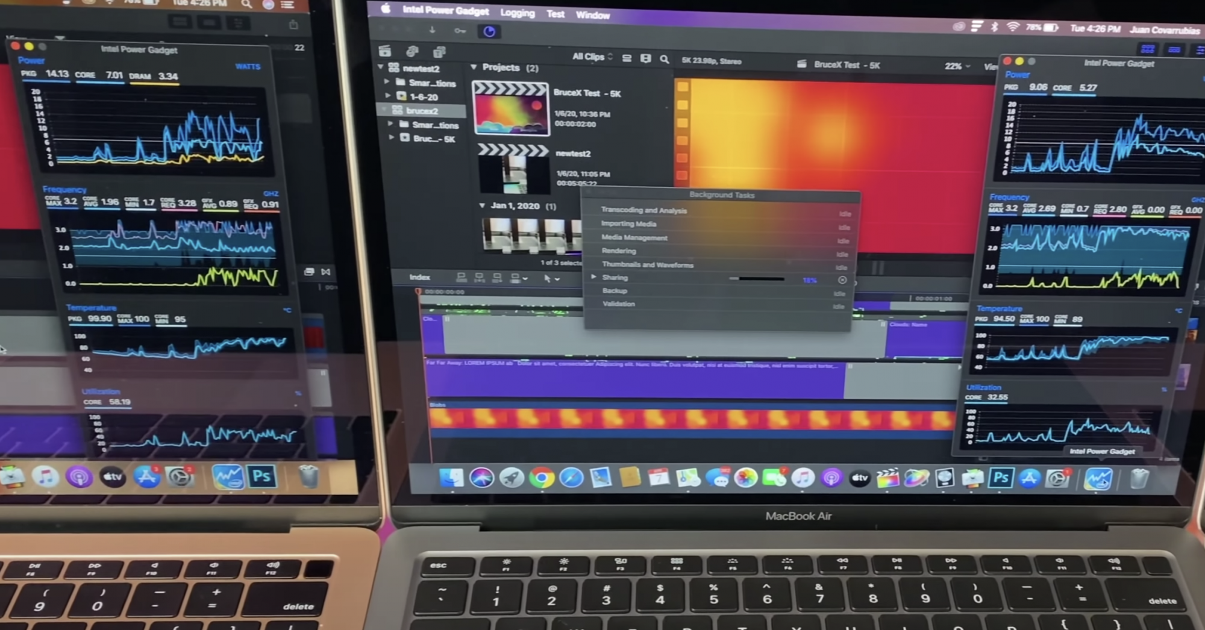Open Launchpad rocket icon in dock
The width and height of the screenshot is (1205, 630).
coord(512,478)
